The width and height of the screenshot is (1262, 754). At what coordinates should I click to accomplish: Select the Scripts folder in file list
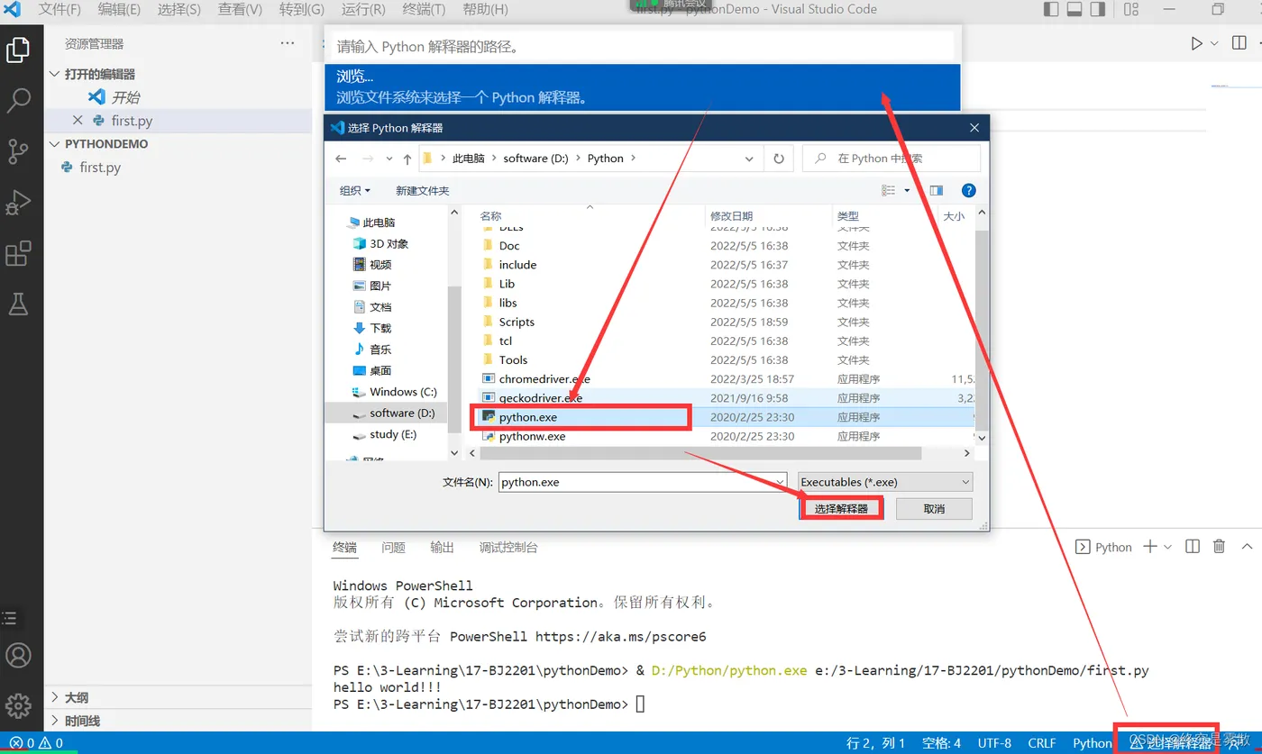point(517,322)
